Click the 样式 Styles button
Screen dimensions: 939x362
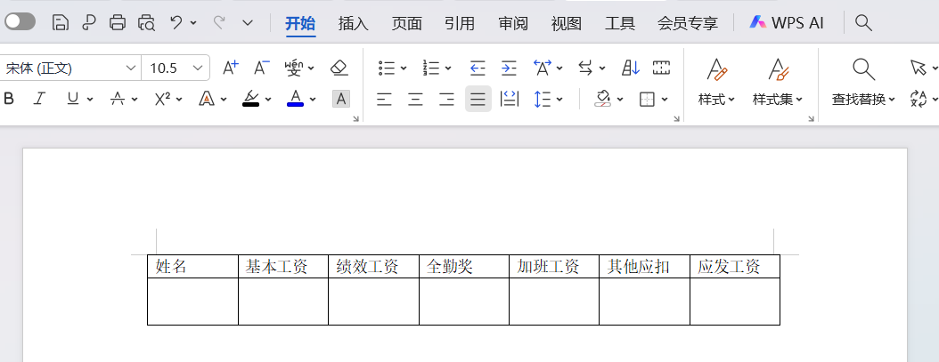coord(716,82)
